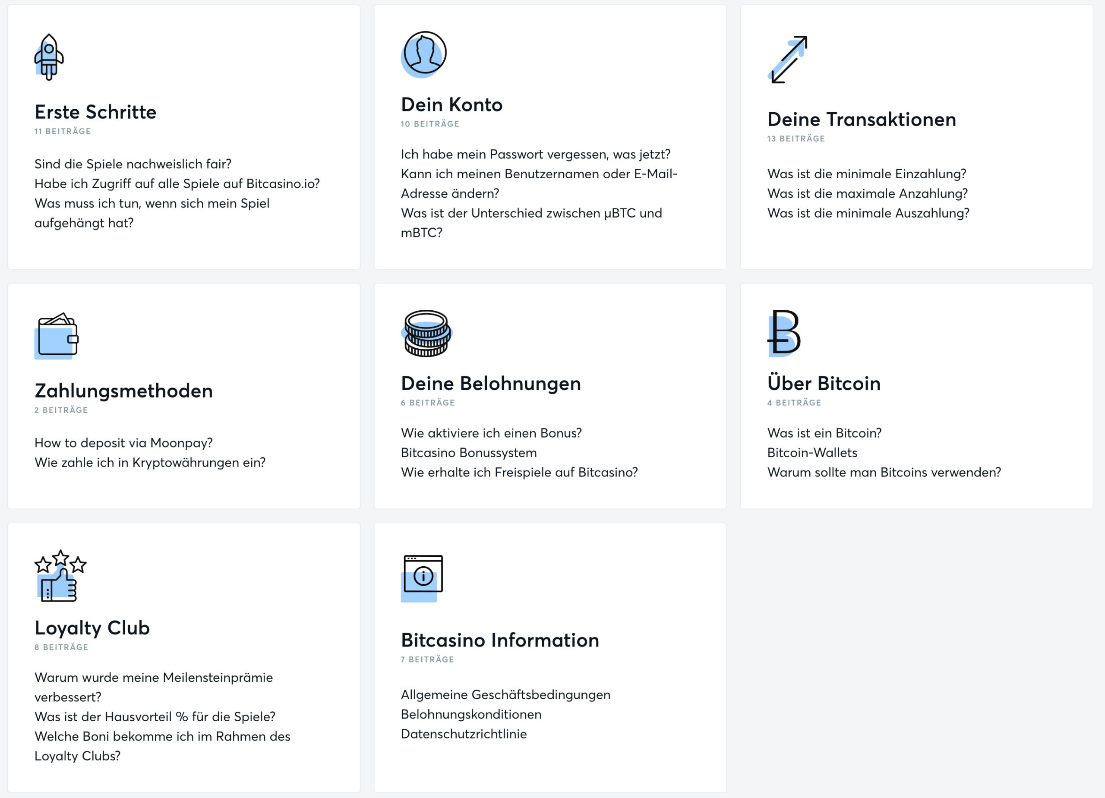Click the coin stack icon for Belohnungen
The image size is (1105, 798).
(427, 333)
